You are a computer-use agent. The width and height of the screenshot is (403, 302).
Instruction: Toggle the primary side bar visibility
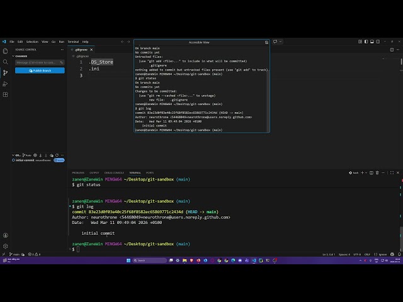pos(366,42)
